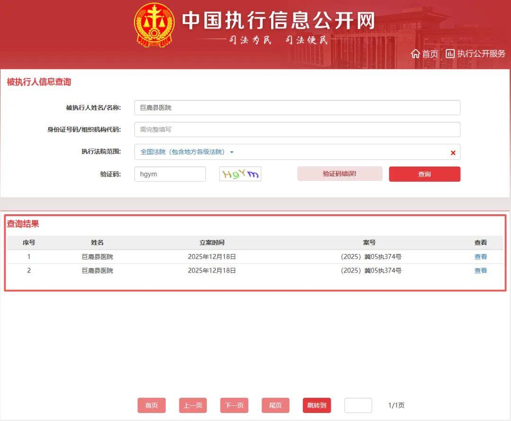Click the 下一页 pagination button
This screenshot has height=421, width=511.
(x=234, y=405)
